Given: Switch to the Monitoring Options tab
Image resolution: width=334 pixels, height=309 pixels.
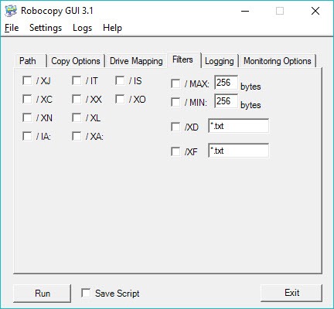Looking at the screenshot, I should [278, 61].
